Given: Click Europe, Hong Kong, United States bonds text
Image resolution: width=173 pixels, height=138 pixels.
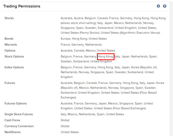Looking at the screenshot, I should pyautogui.click(x=84, y=39).
